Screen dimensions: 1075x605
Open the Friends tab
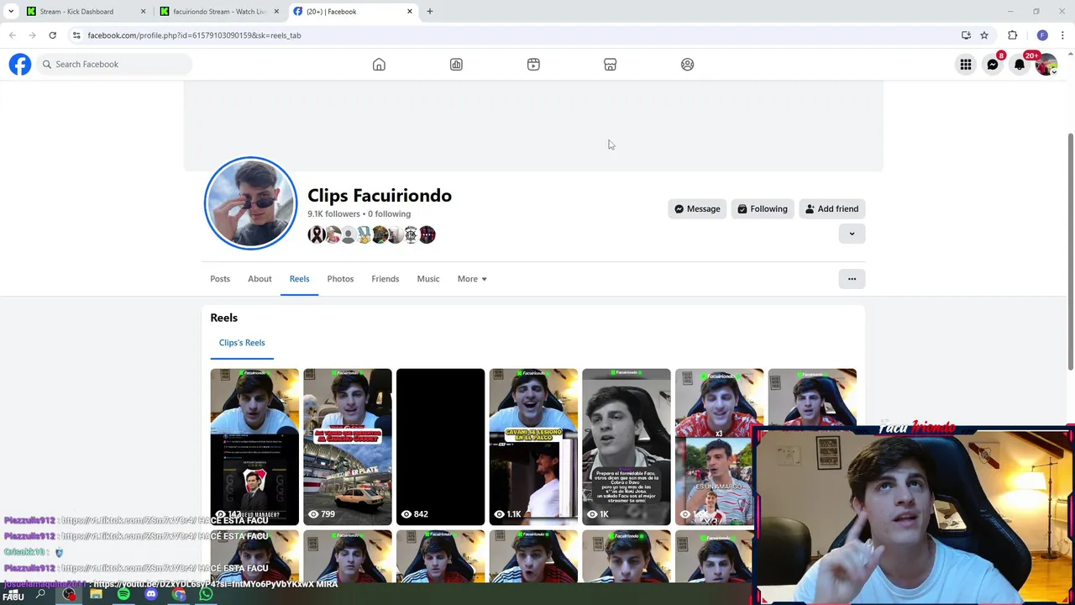click(385, 279)
